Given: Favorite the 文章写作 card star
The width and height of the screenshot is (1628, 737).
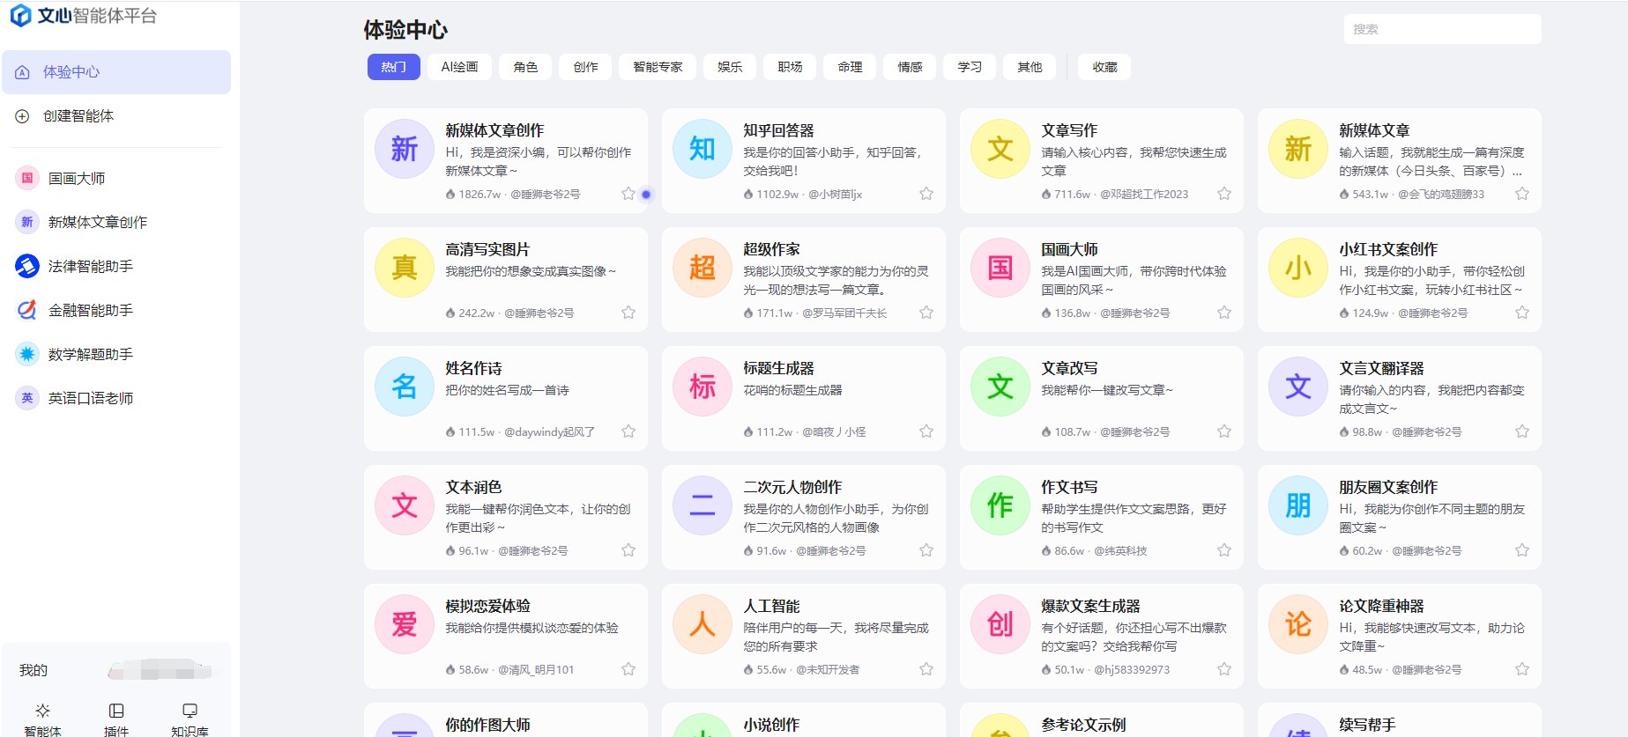Looking at the screenshot, I should point(1224,194).
